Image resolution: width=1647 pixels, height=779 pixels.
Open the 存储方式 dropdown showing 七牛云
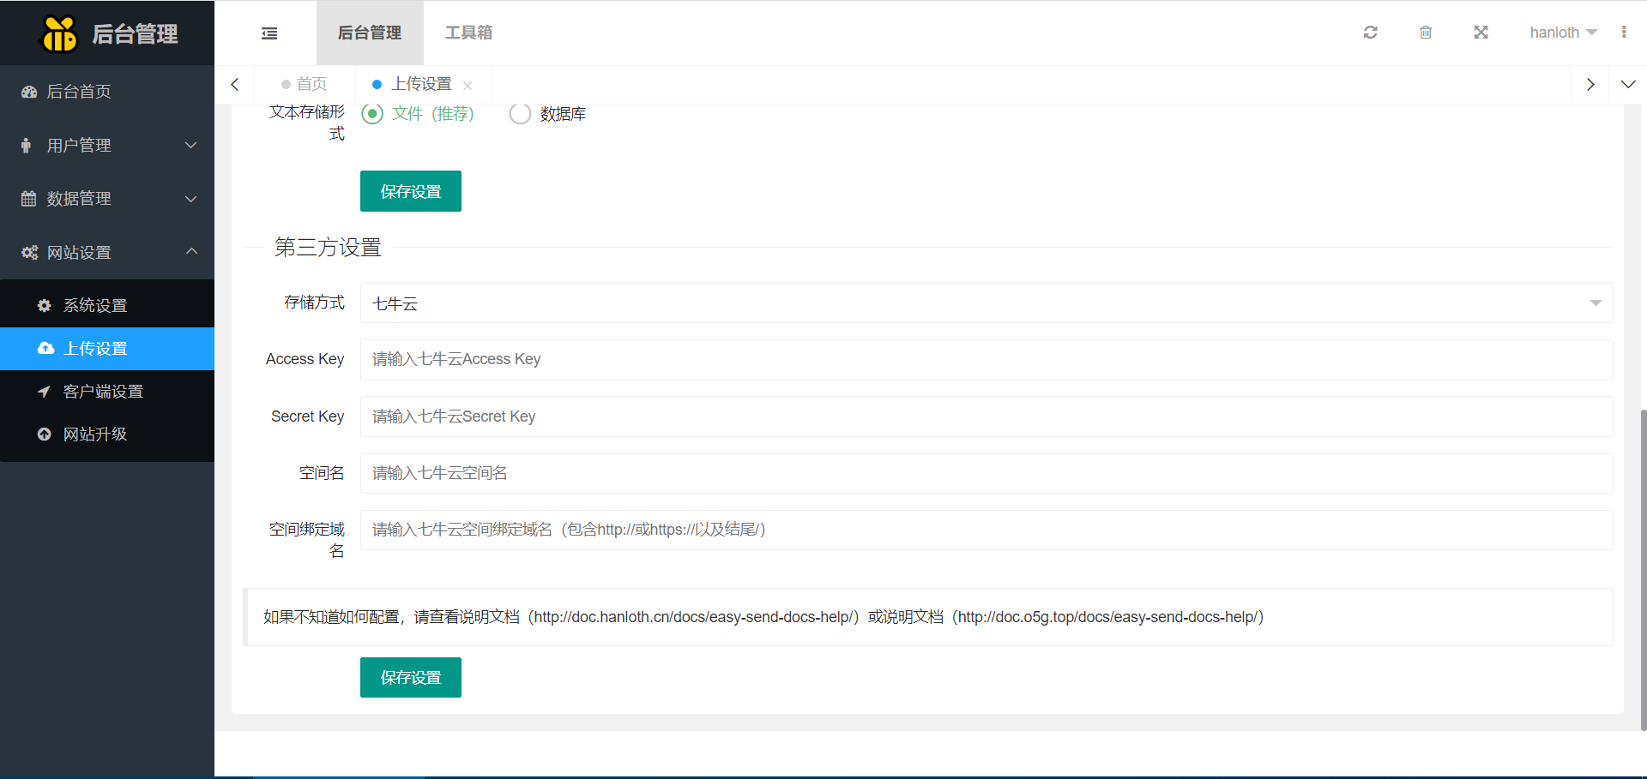tap(986, 303)
